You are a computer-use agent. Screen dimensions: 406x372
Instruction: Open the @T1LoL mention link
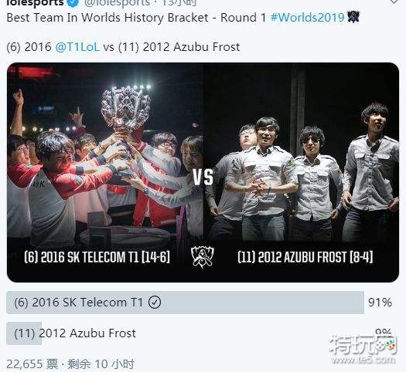coord(77,47)
